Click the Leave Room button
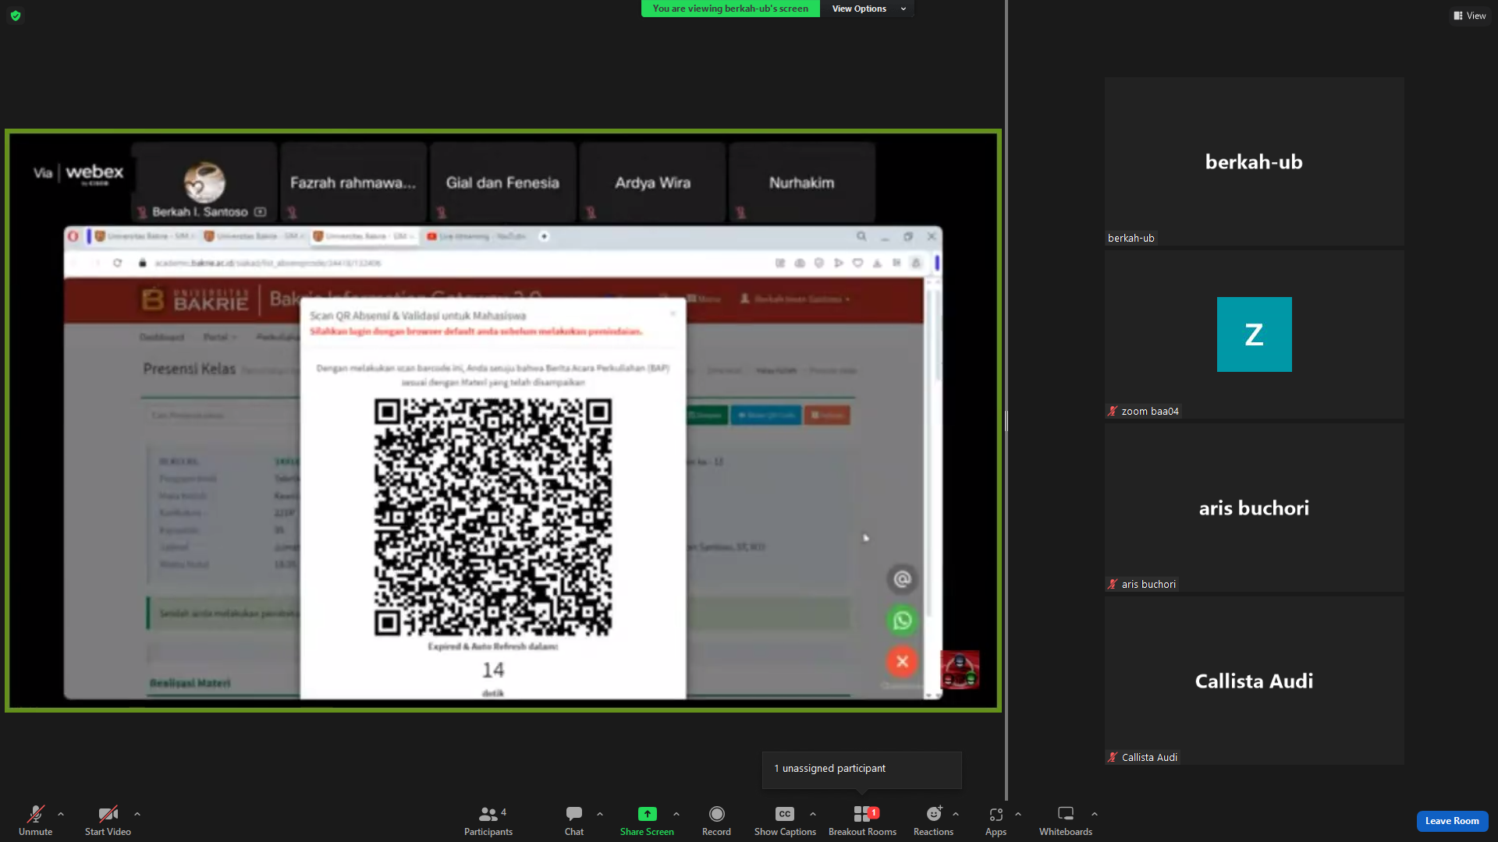Viewport: 1498px width, 842px height. tap(1452, 821)
